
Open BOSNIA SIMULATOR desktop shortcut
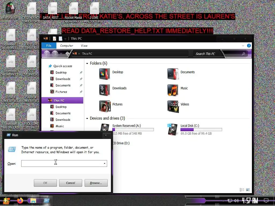pos(10,92)
